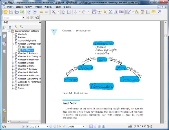Jump to the Preface bookmark
The image size is (169, 130).
[22, 37]
